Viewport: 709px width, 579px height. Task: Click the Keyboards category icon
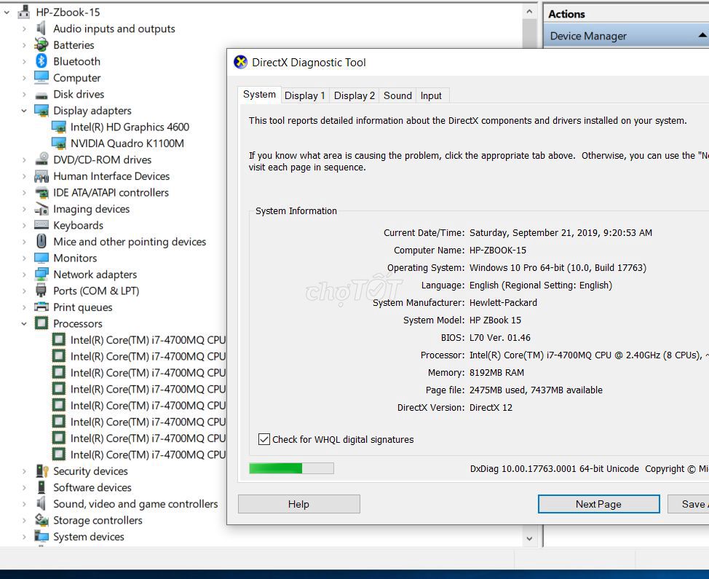pos(41,225)
